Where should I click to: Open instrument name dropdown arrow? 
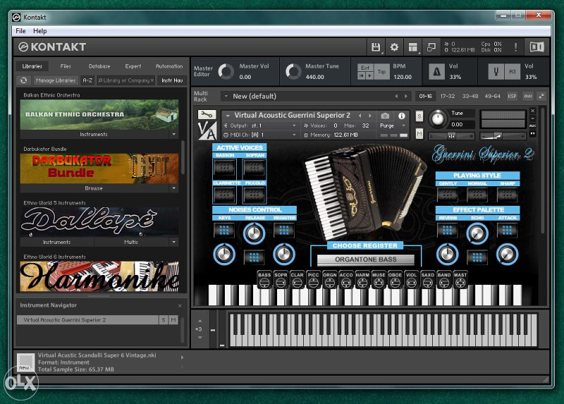227,116
